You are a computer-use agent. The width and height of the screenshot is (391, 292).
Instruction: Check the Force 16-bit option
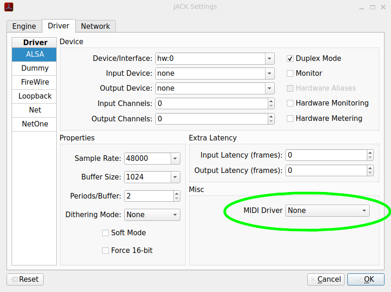(106, 251)
